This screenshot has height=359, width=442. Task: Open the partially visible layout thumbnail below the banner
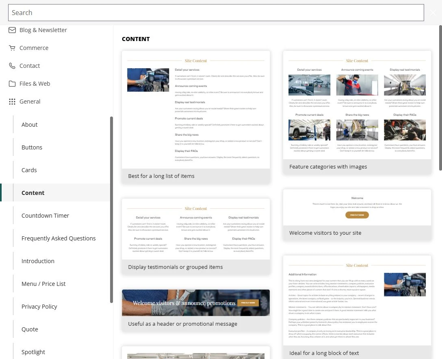pos(196,353)
